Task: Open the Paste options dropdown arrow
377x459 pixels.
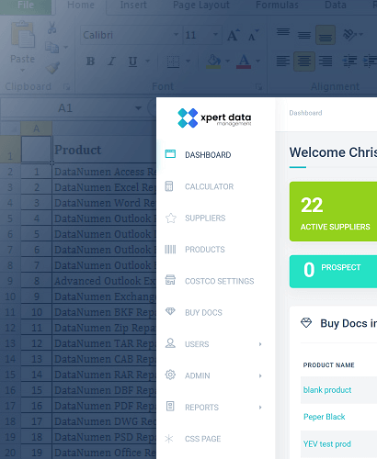Action: [22, 71]
